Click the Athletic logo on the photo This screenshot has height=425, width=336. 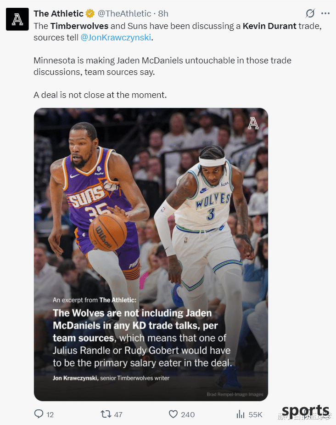coord(253,123)
